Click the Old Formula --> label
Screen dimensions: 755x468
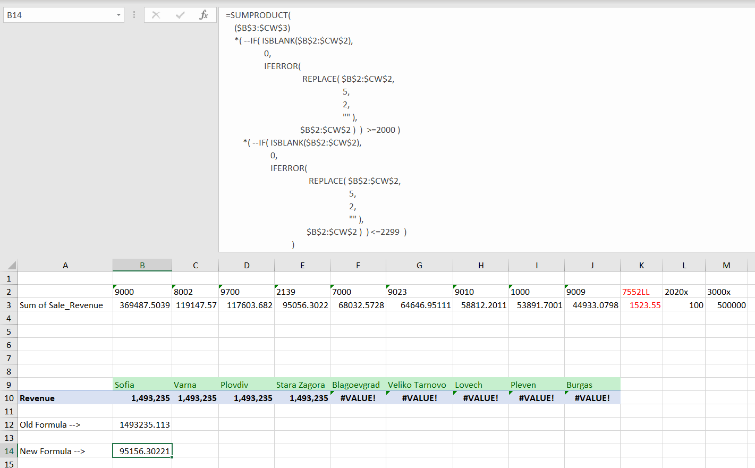[65, 424]
